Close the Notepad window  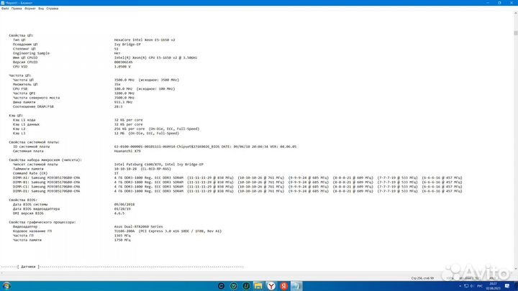512,3
